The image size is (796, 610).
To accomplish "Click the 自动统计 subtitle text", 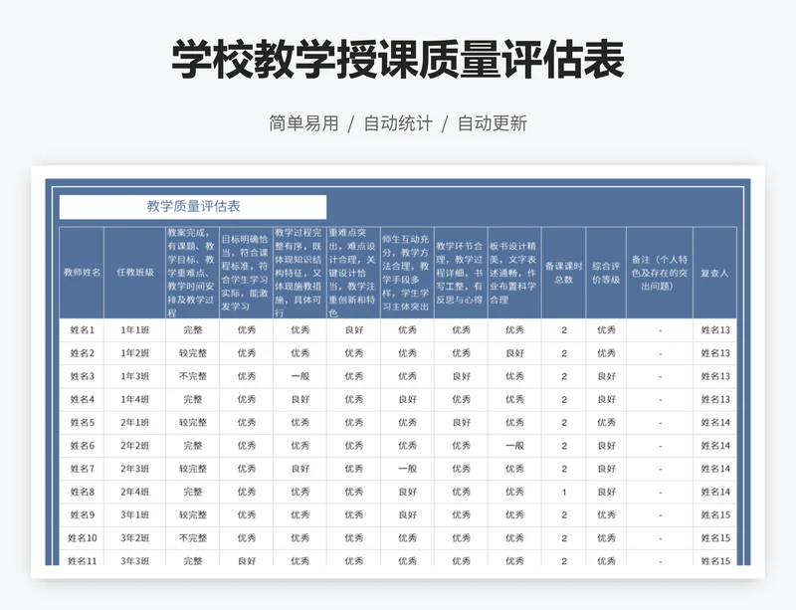I will (x=398, y=123).
